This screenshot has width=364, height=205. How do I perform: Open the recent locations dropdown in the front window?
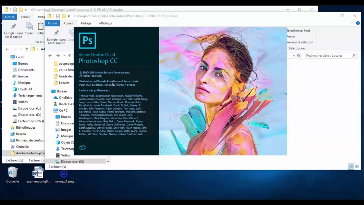click(x=64, y=56)
